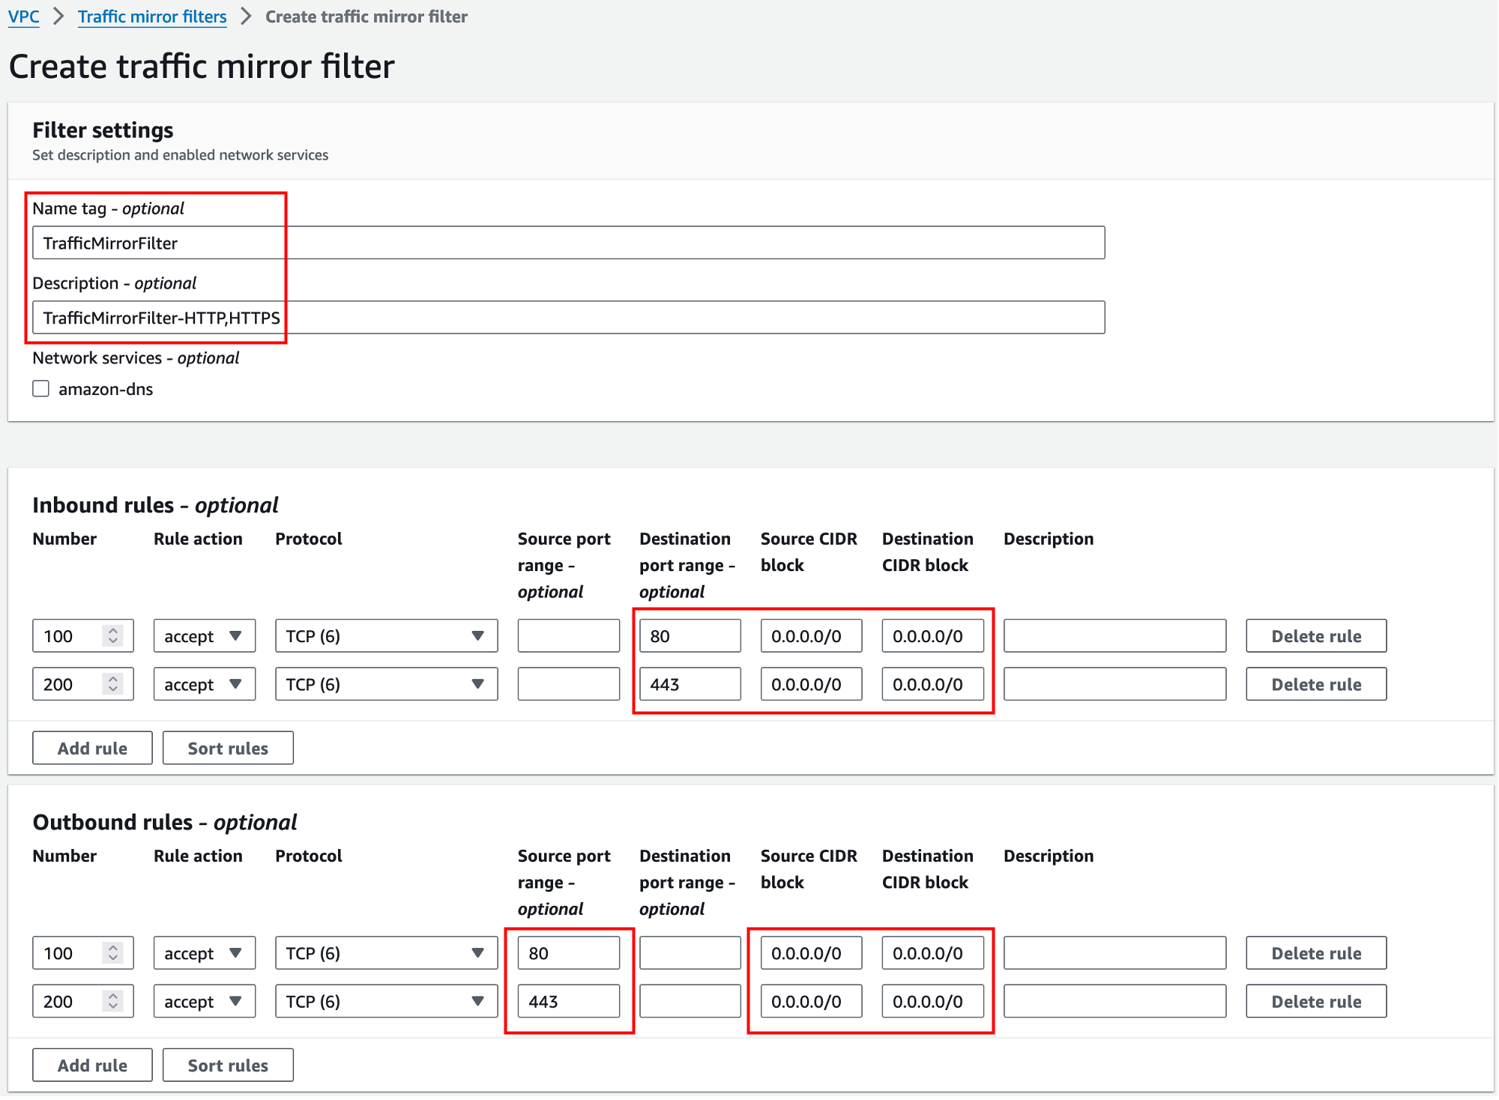1499x1100 pixels.
Task: Expand Protocol dropdown for outbound rule 100
Action: point(386,953)
